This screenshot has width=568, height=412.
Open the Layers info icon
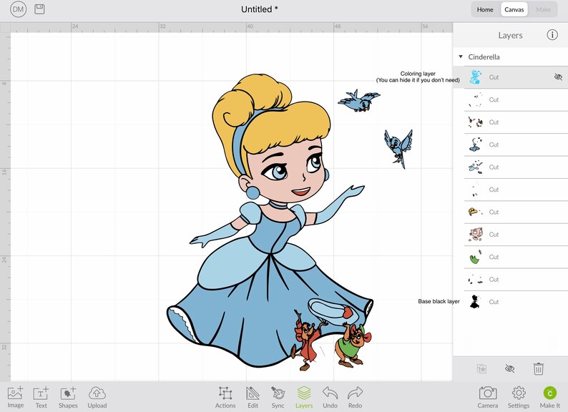point(552,35)
